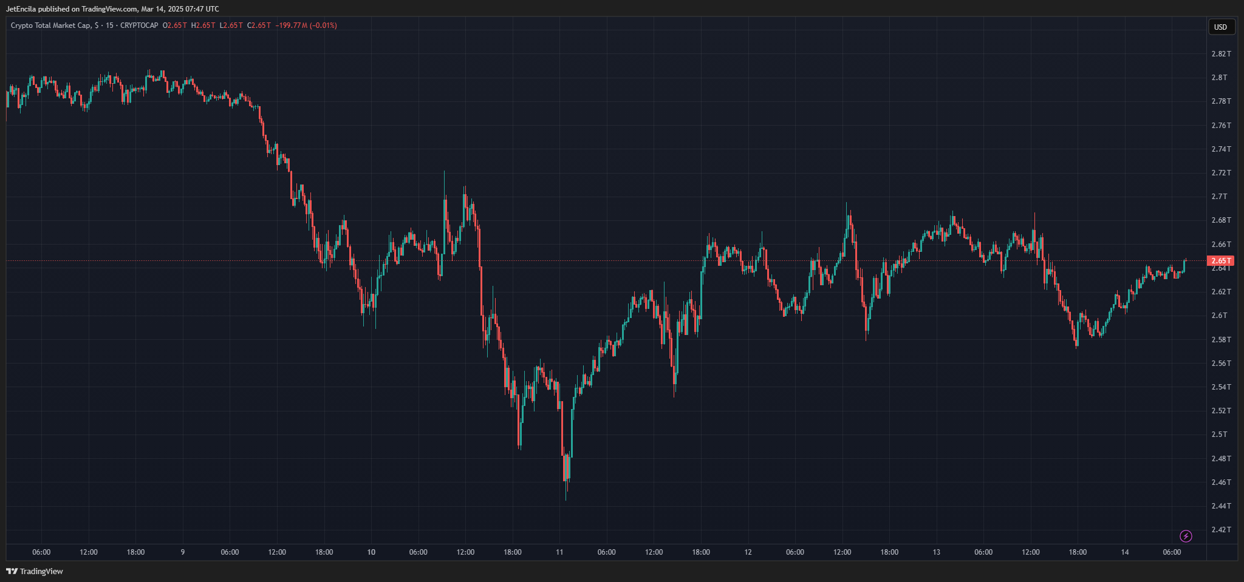Screen dimensions: 1244x582
Task: Click the 2.52T price axis label
Action: (1221, 411)
